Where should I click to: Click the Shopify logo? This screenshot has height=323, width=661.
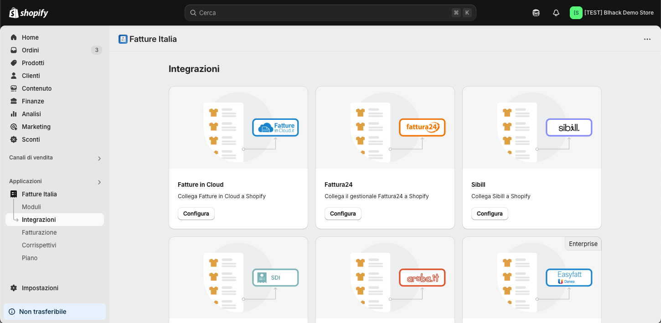[x=29, y=13]
